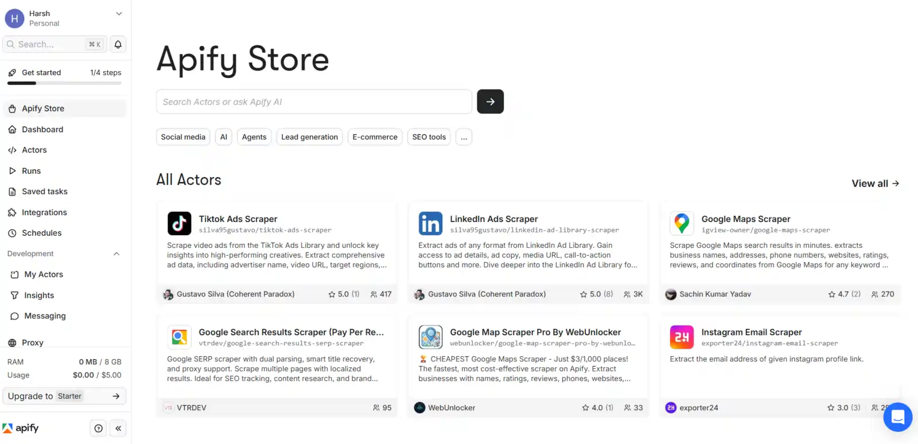Open Dashboard in the sidebar
Image resolution: width=918 pixels, height=444 pixels.
pyautogui.click(x=65, y=130)
